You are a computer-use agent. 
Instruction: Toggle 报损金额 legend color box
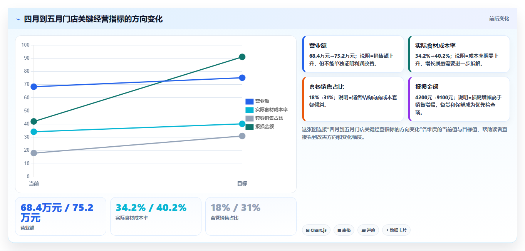tap(250, 127)
